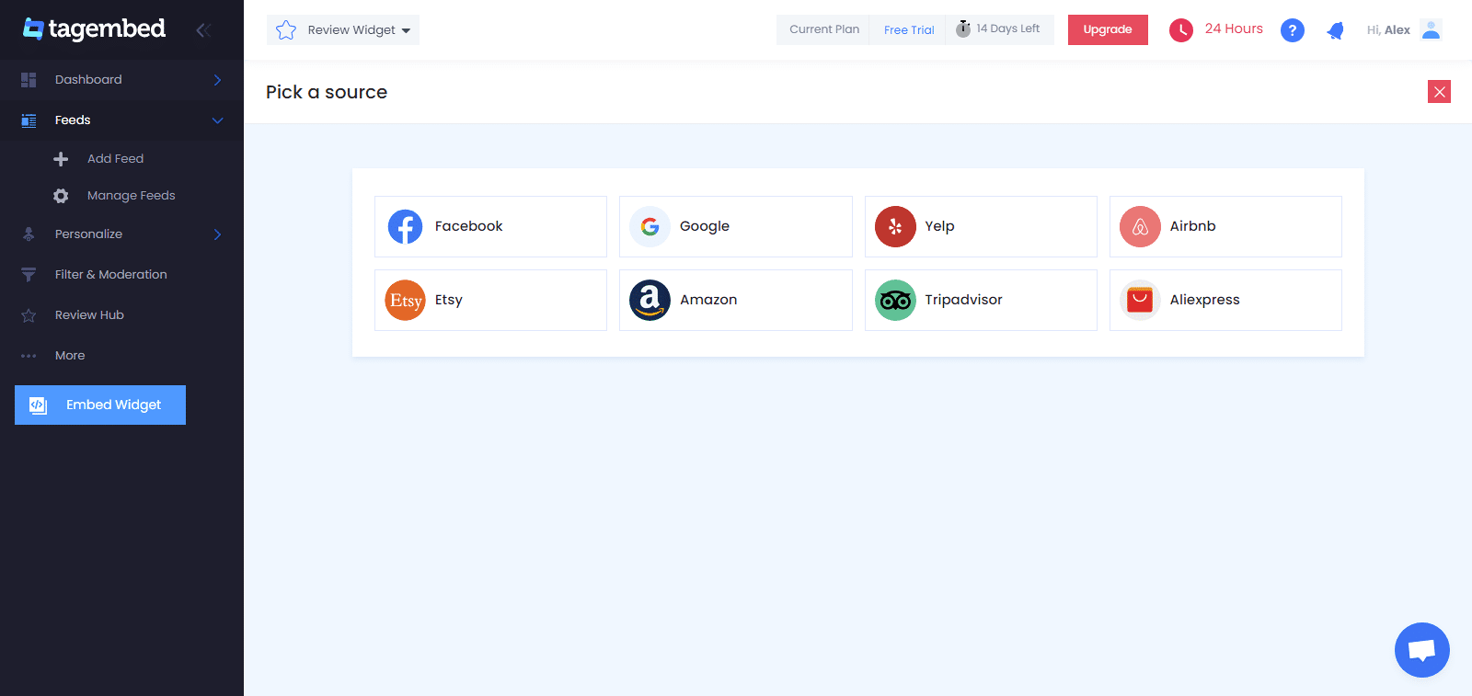1472x696 pixels.
Task: Click the red clock icon
Action: click(1181, 30)
